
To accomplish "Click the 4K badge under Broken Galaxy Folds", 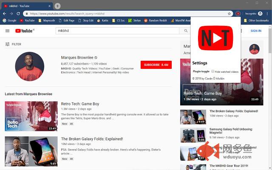I will [x=71, y=159].
